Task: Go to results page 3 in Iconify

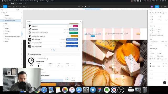Action: (56, 50)
